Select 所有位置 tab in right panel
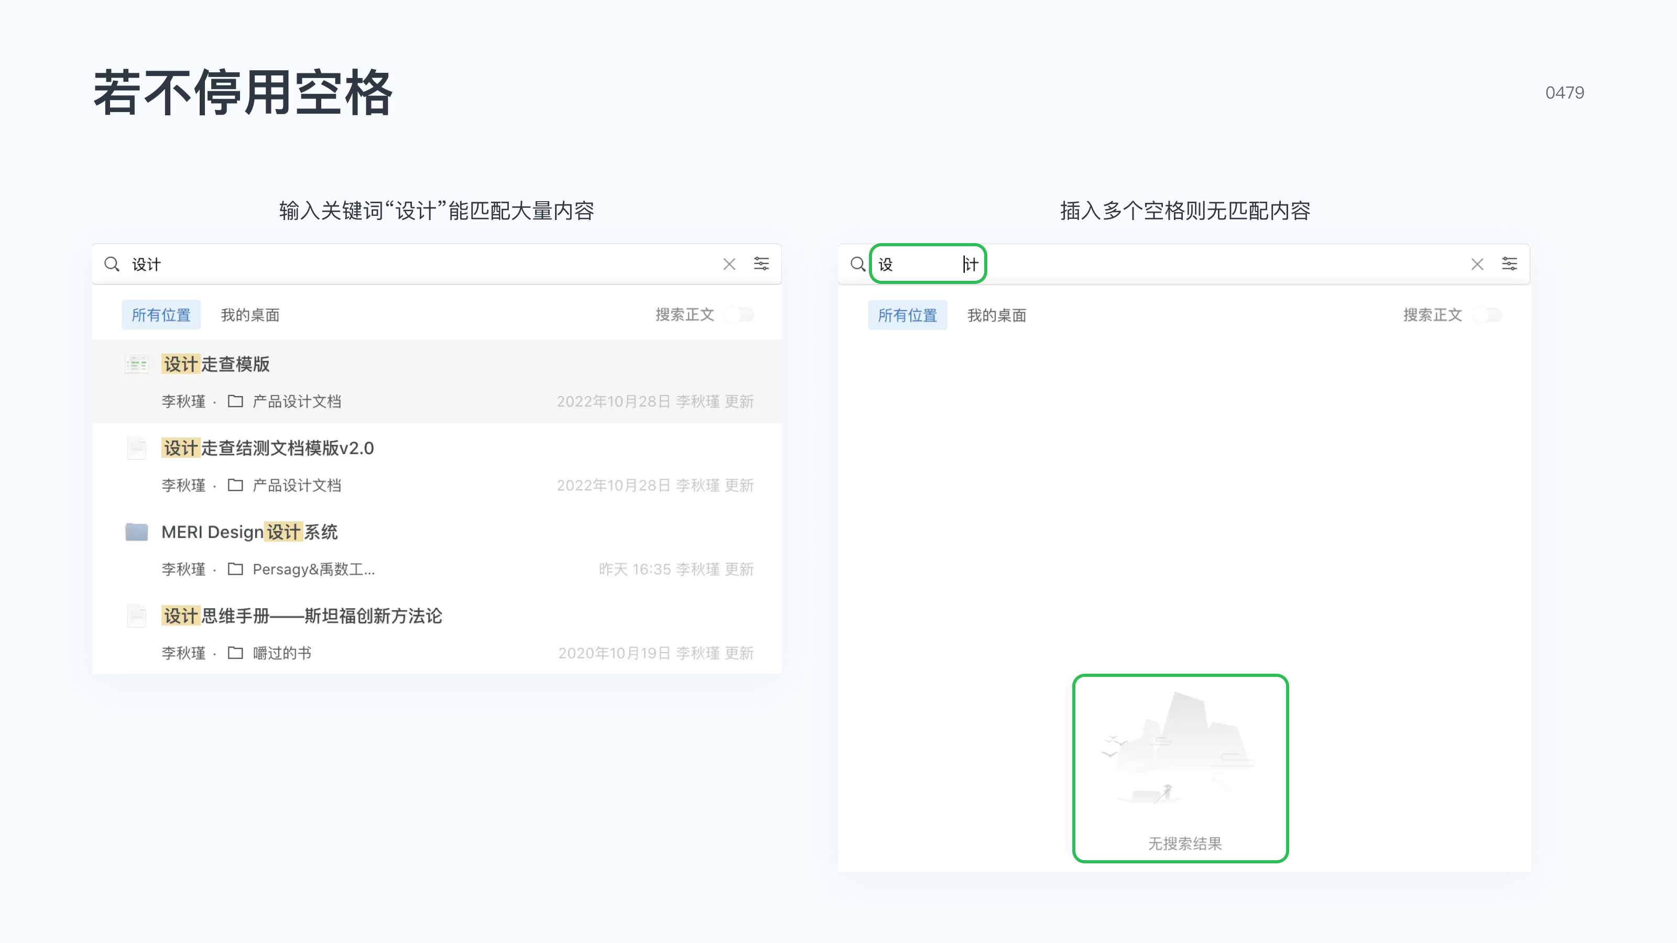Viewport: 1677px width, 943px height. coord(908,315)
